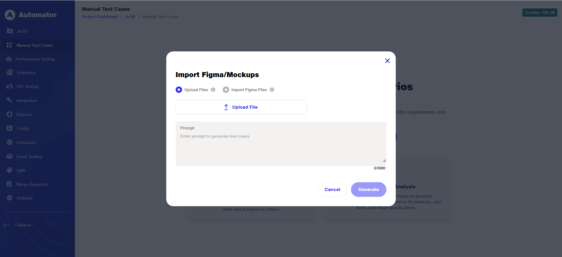562x257 pixels.
Task: Cancel the Import Figma/Mockups dialog
Action: pos(332,190)
